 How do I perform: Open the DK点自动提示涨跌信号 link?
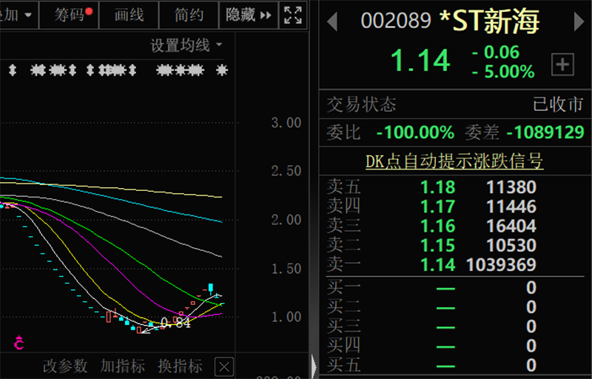[x=454, y=161]
